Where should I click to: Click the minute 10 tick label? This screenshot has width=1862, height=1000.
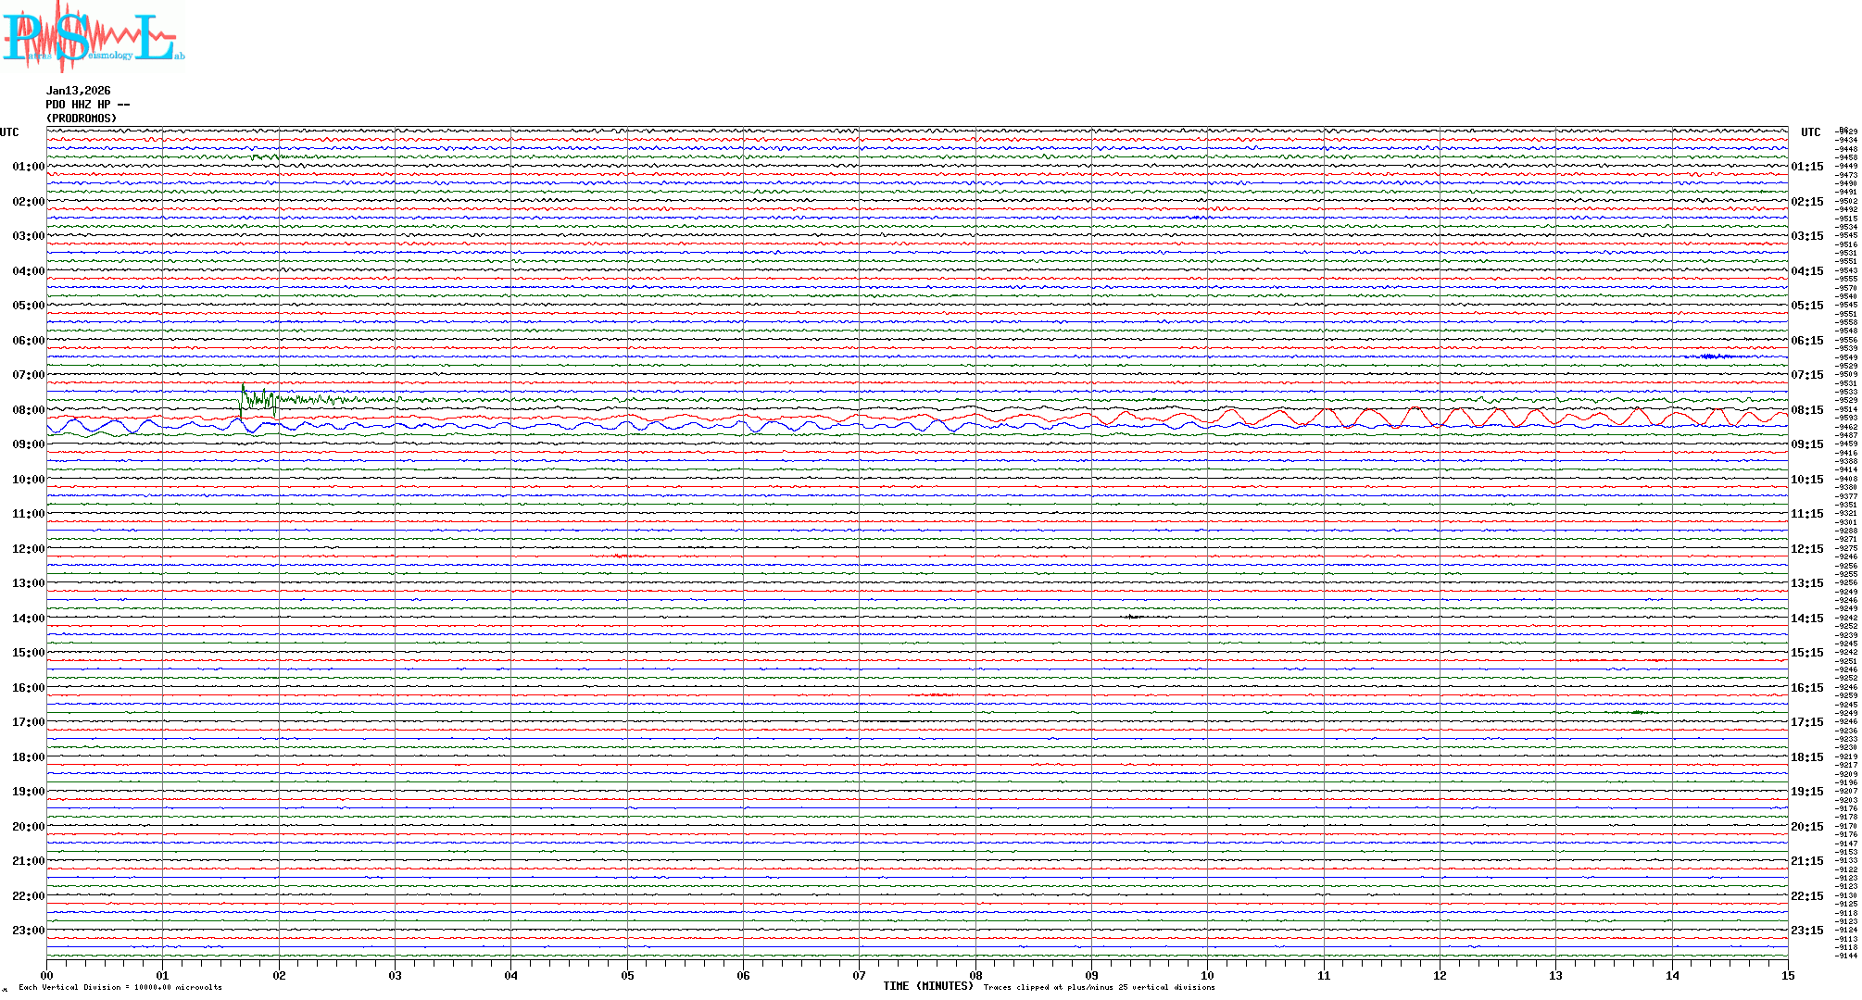click(1207, 976)
